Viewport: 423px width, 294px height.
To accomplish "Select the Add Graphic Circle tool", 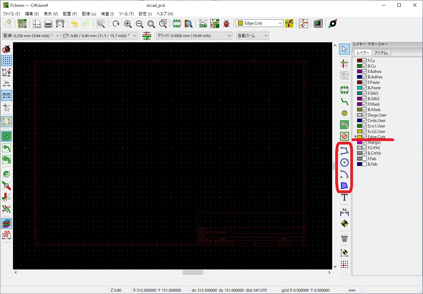I will pos(344,163).
